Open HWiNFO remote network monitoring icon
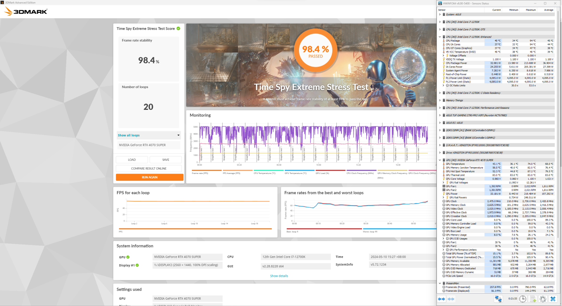Viewport: 562px width, 306px height. coord(498,299)
